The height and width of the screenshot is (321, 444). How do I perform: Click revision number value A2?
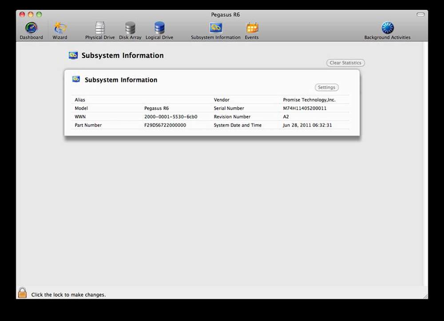tap(286, 117)
